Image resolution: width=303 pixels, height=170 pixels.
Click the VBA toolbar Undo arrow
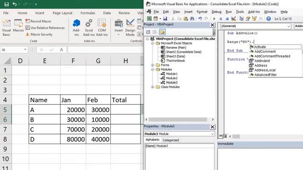[200, 18]
